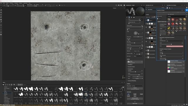Click the shelf filter funnel icon
Image resolution: width=188 pixels, height=106 pixels.
point(14,85)
